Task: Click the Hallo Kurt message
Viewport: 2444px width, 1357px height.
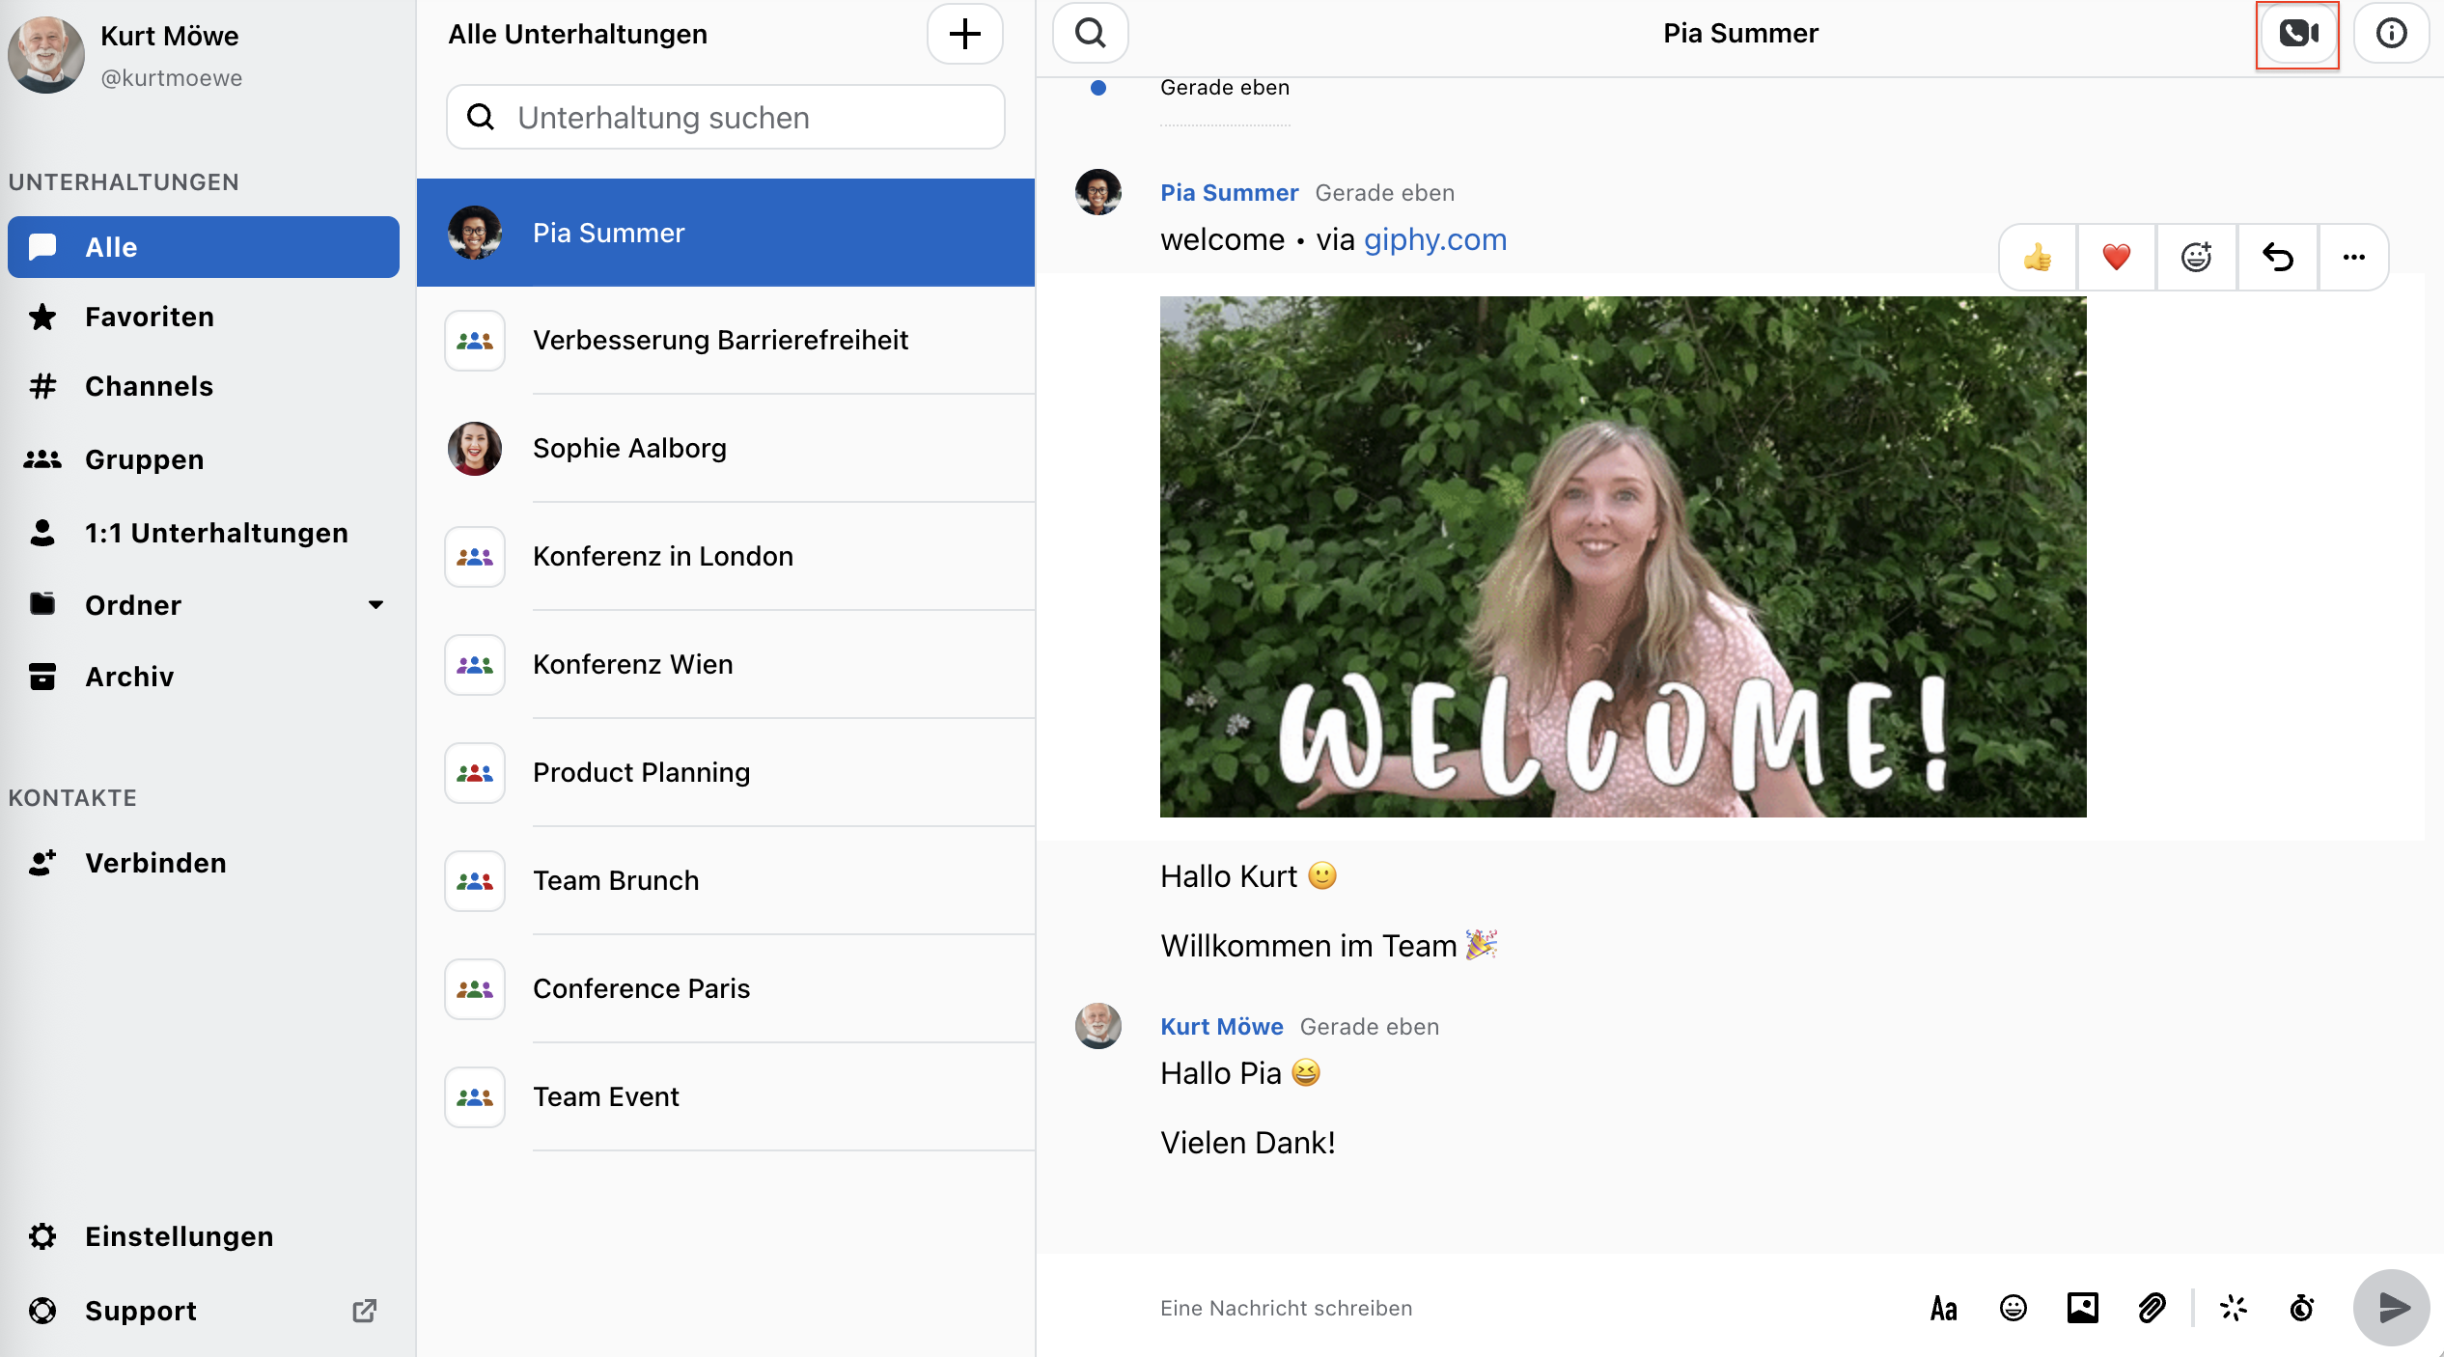Action: pyautogui.click(x=1249, y=876)
